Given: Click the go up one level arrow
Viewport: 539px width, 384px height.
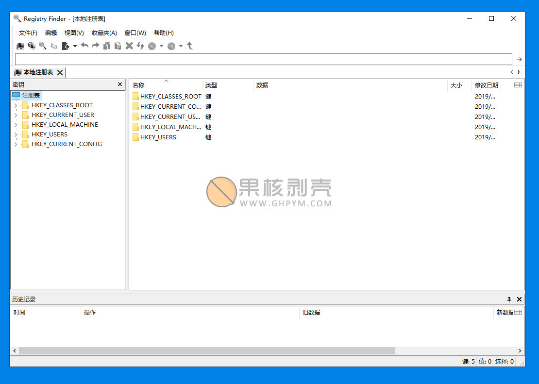Looking at the screenshot, I should point(190,46).
